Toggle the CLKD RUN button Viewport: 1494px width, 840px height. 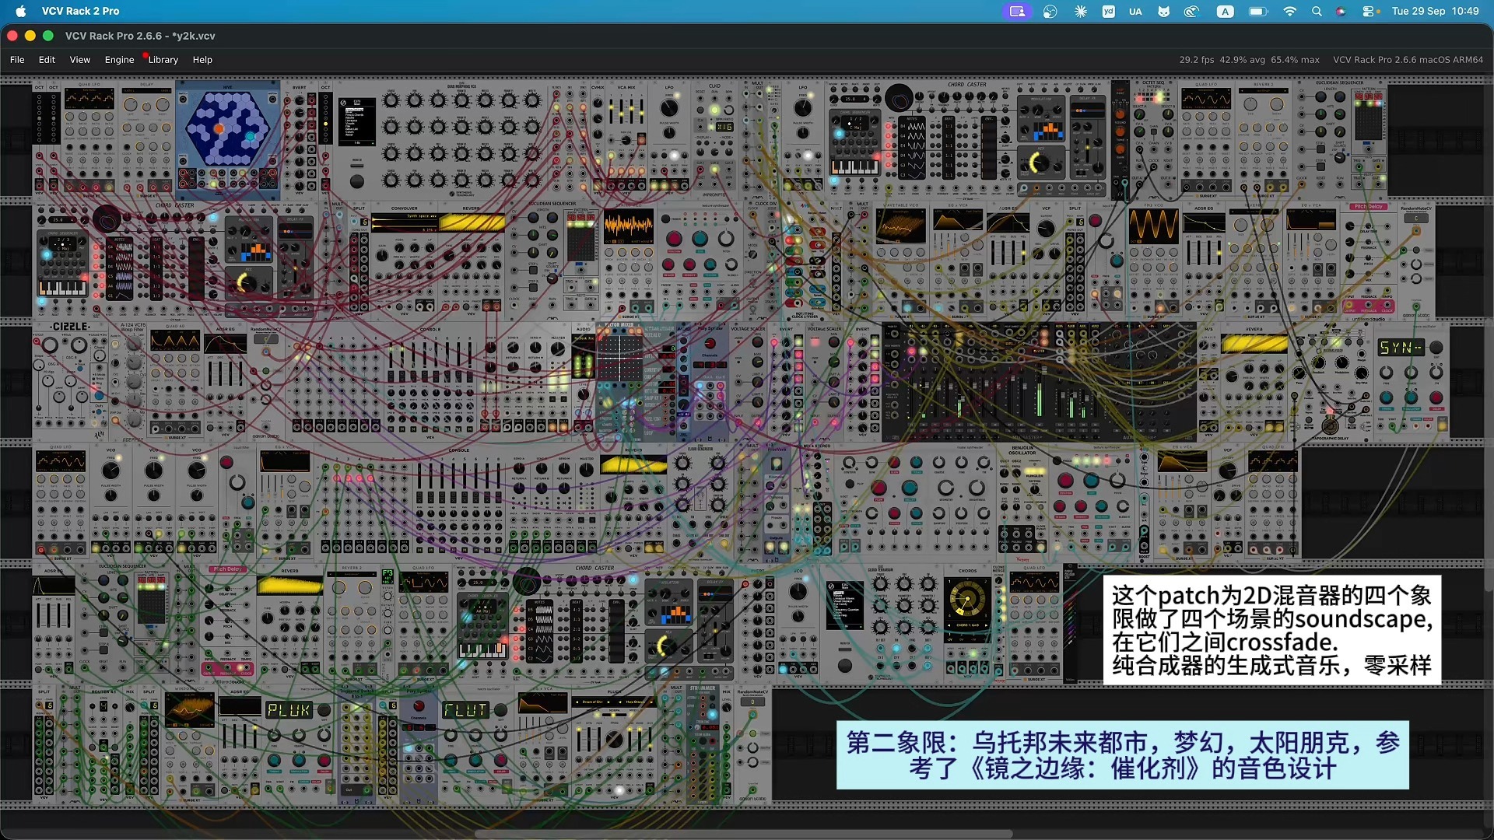click(x=714, y=110)
